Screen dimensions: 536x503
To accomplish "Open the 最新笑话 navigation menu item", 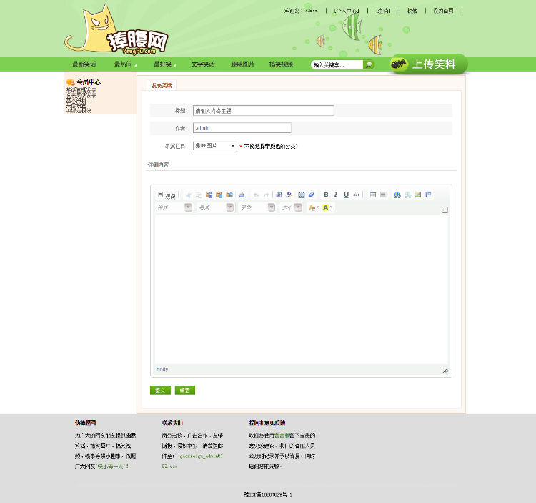I will (84, 64).
